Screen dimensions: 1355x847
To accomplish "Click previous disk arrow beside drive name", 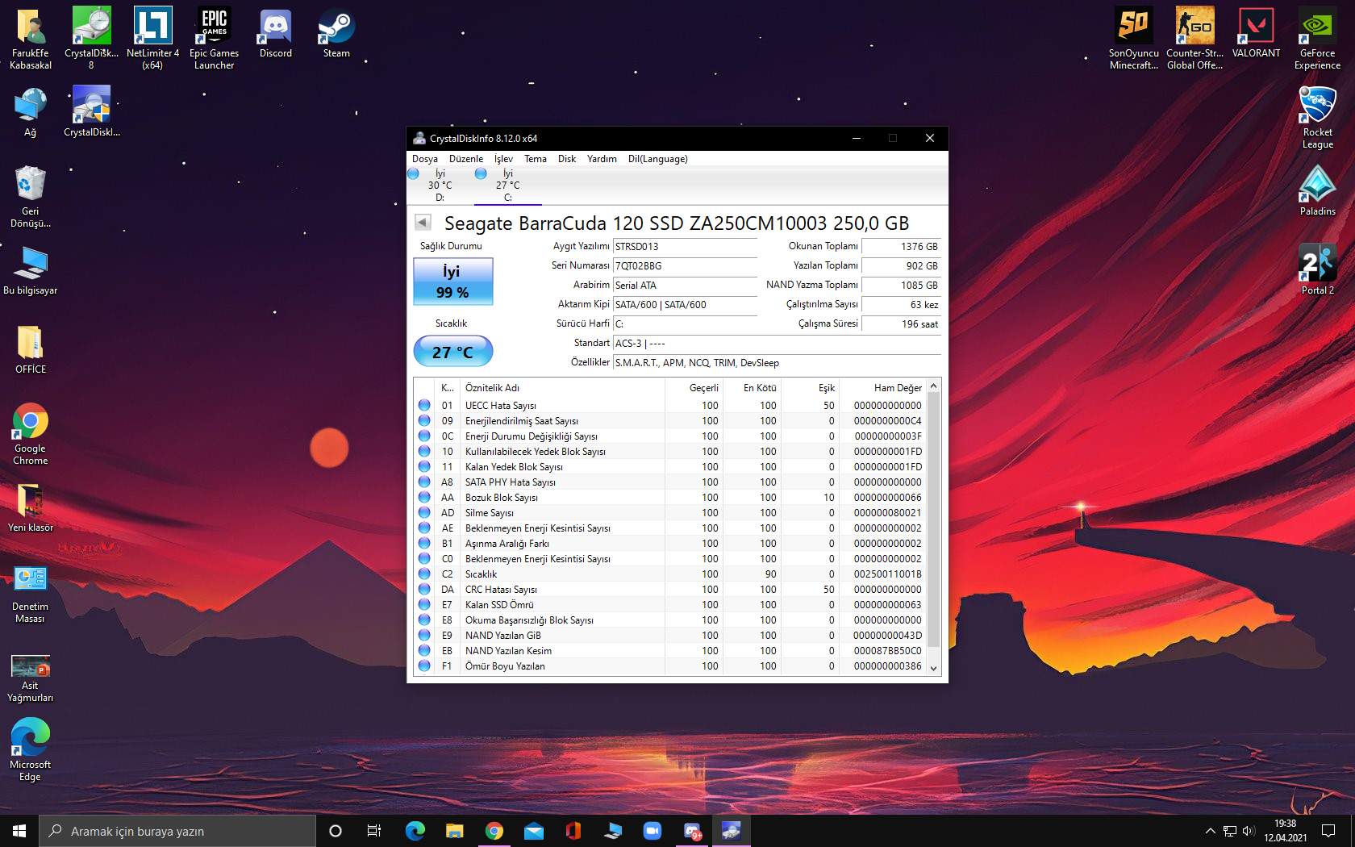I will point(423,222).
